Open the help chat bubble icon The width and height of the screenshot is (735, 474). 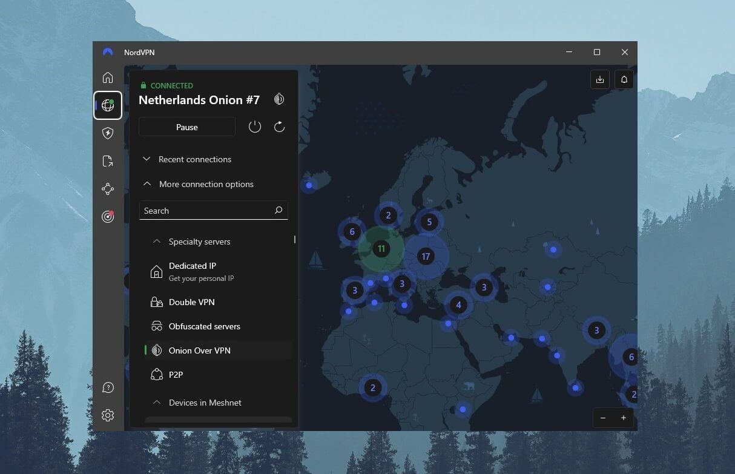108,387
